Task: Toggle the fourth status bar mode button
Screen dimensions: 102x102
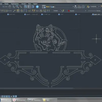Action: 9,96
